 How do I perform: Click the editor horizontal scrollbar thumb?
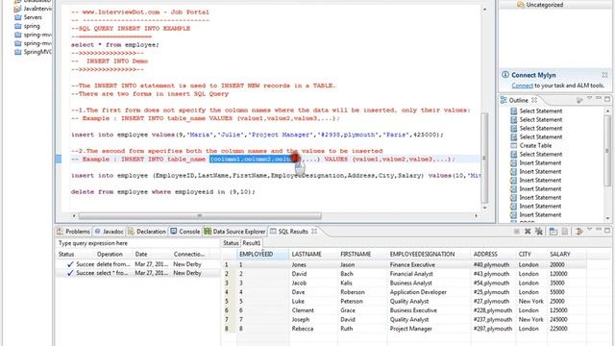[x=200, y=215]
